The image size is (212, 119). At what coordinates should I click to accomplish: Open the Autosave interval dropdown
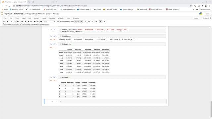[x=79, y=22]
